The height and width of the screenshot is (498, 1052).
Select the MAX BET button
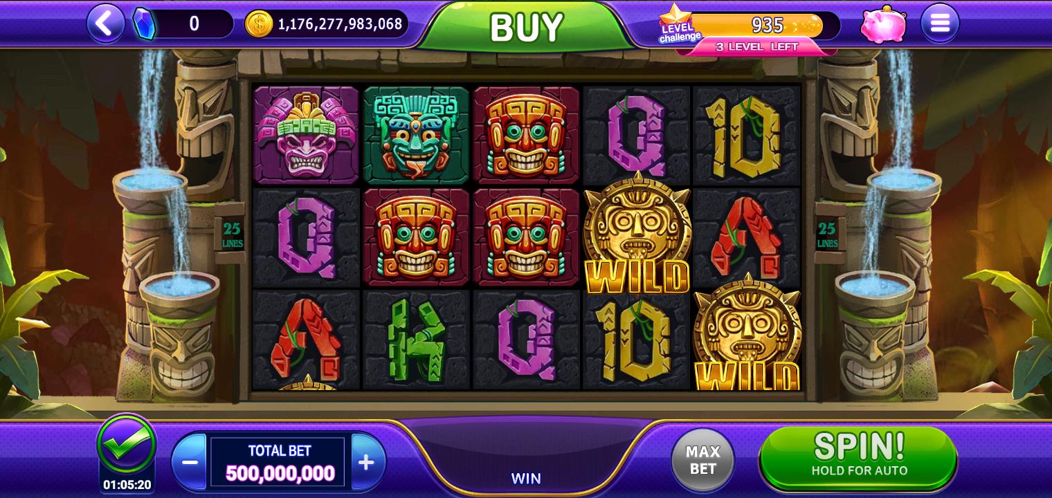click(702, 460)
